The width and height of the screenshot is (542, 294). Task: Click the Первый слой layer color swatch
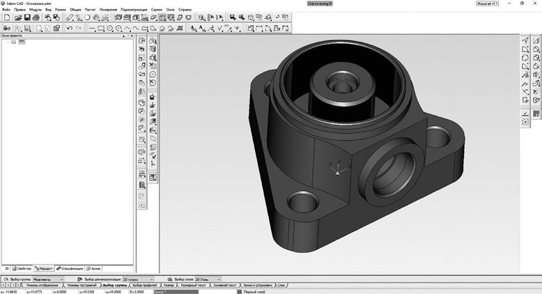point(240,291)
